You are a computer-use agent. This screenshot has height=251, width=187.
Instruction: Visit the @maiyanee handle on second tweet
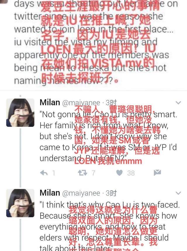(81, 193)
